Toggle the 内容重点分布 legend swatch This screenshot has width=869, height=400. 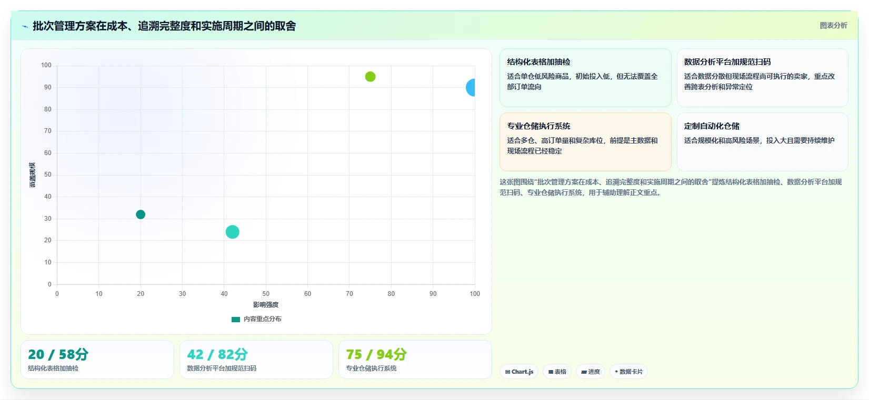[x=236, y=319]
